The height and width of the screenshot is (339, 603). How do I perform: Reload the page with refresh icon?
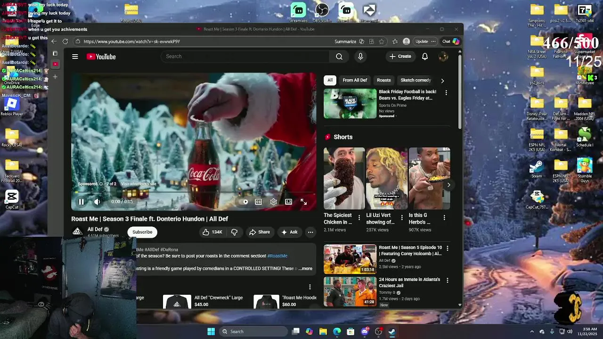[x=65, y=41]
